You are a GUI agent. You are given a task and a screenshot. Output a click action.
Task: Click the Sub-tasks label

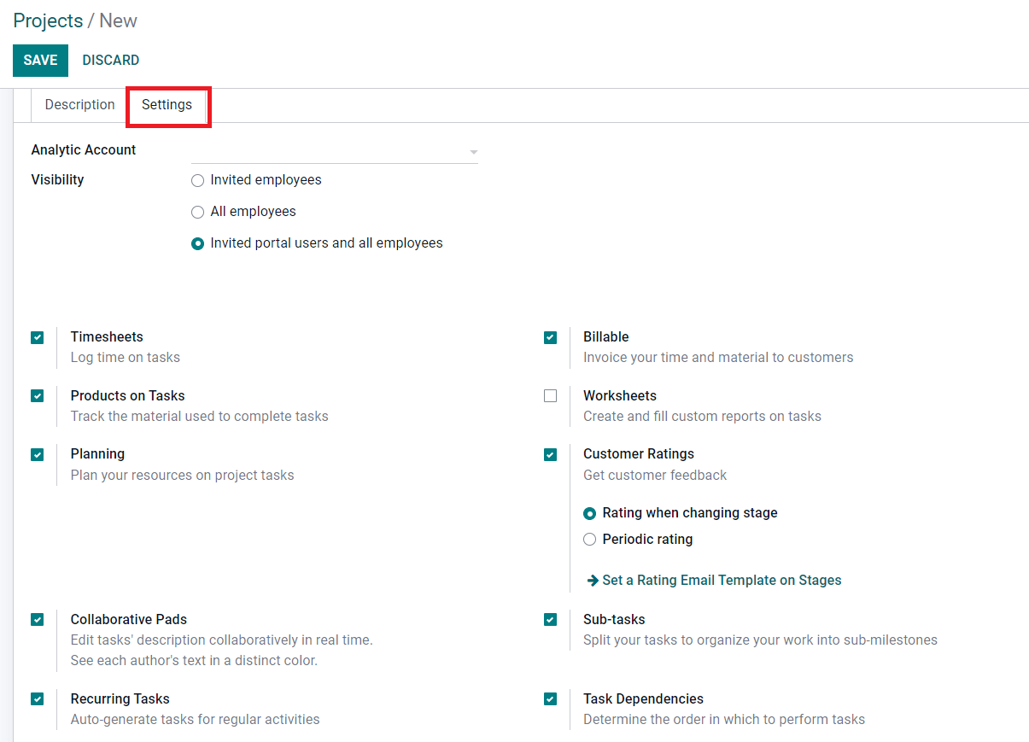(x=614, y=620)
